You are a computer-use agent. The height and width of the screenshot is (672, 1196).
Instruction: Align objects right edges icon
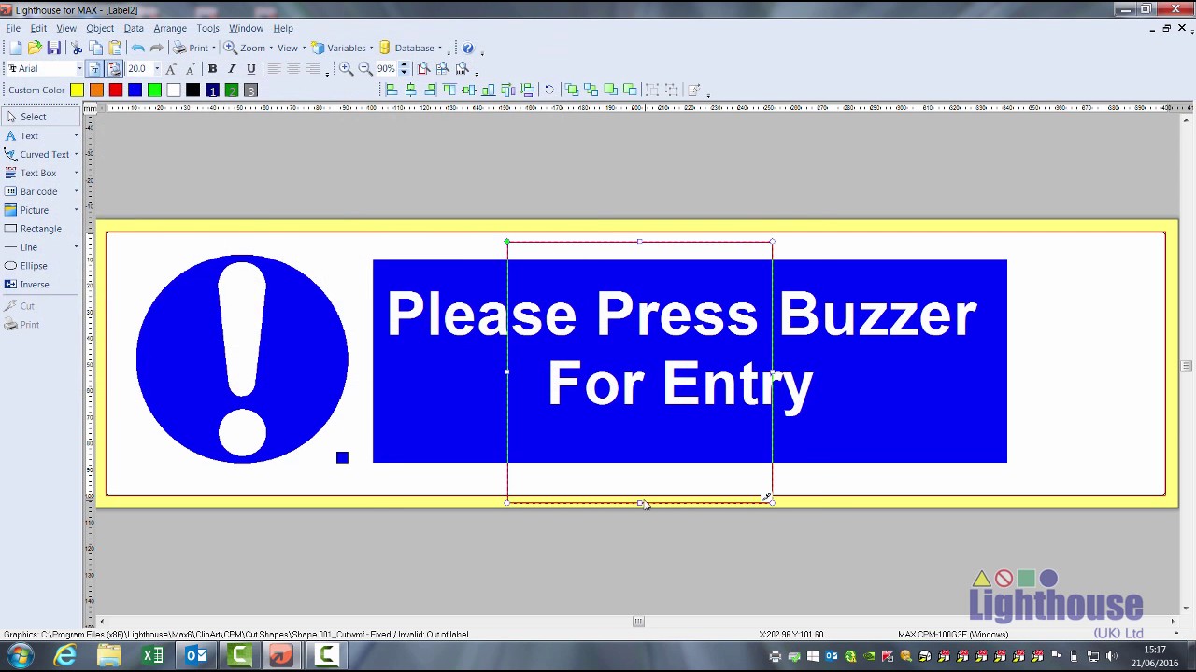(430, 90)
